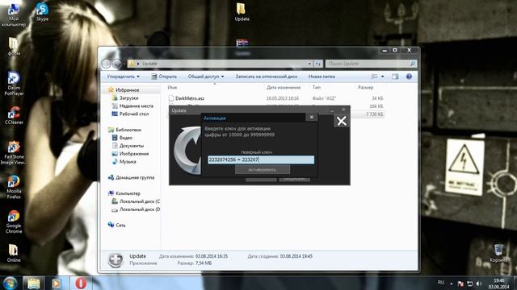Click the Explorer back navigation button
The width and height of the screenshot is (517, 290).
(106, 64)
